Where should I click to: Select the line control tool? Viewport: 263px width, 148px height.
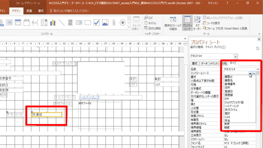(x=62, y=23)
